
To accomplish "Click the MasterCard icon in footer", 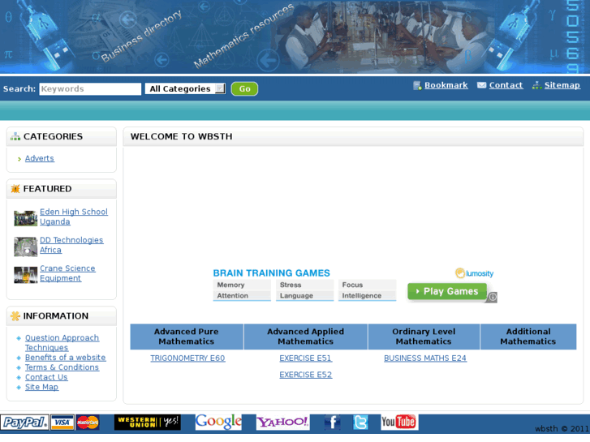I will pyautogui.click(x=88, y=422).
